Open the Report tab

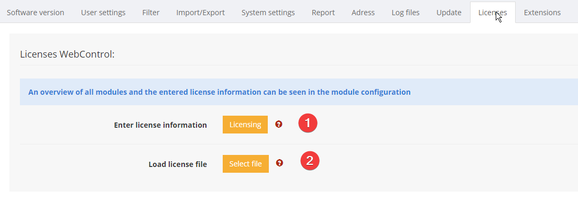click(323, 13)
